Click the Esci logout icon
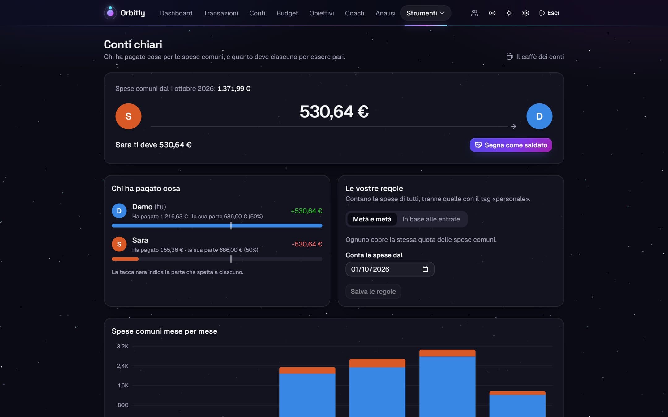The width and height of the screenshot is (668, 417). point(542,13)
